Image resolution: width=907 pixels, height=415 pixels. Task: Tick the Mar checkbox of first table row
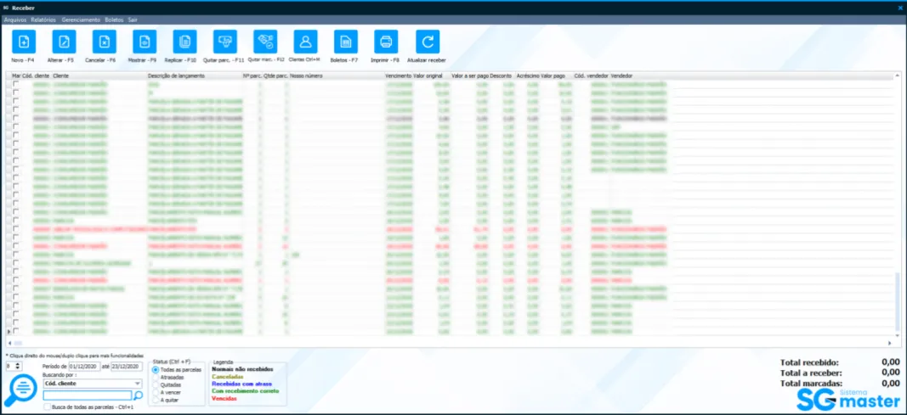[x=16, y=84]
